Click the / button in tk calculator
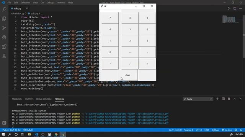245x137 pixels. [130, 64]
